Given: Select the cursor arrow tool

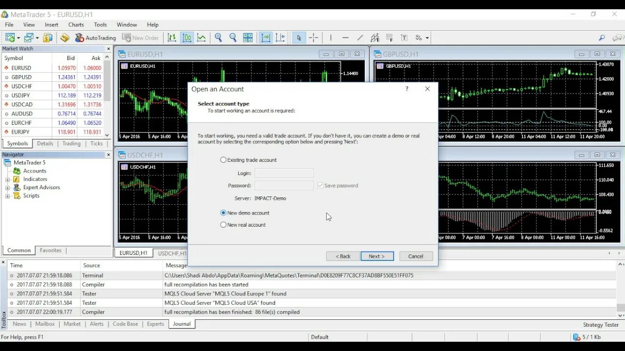Looking at the screenshot, I should 299,38.
